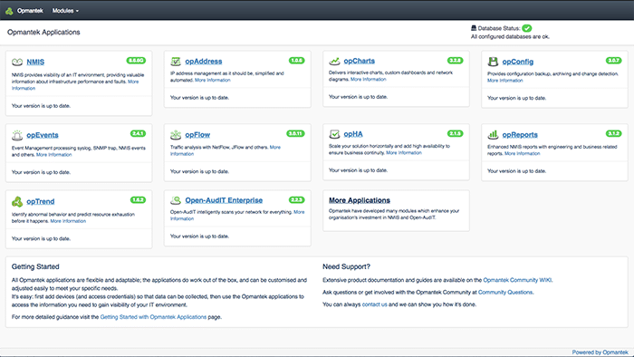634x357 pixels.
Task: Click the opFlow version badge
Action: [295, 133]
